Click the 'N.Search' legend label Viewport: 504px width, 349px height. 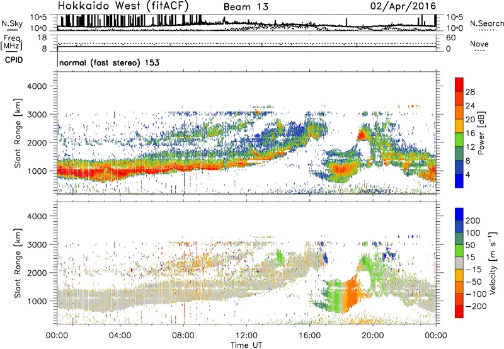tap(486, 23)
